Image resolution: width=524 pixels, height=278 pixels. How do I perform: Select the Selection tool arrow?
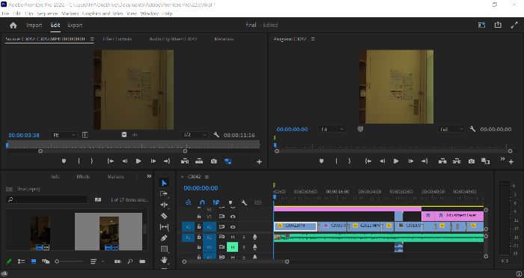coord(164,183)
